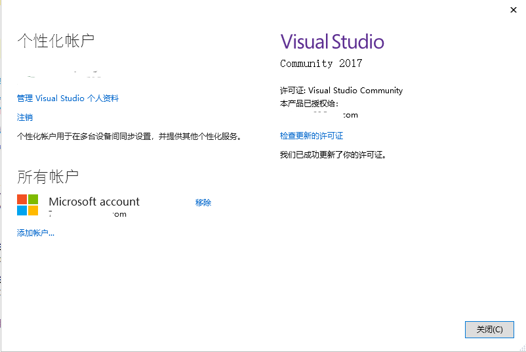The image size is (526, 352).
Task: Click the resize grip at dialog corner
Action: pos(522,348)
